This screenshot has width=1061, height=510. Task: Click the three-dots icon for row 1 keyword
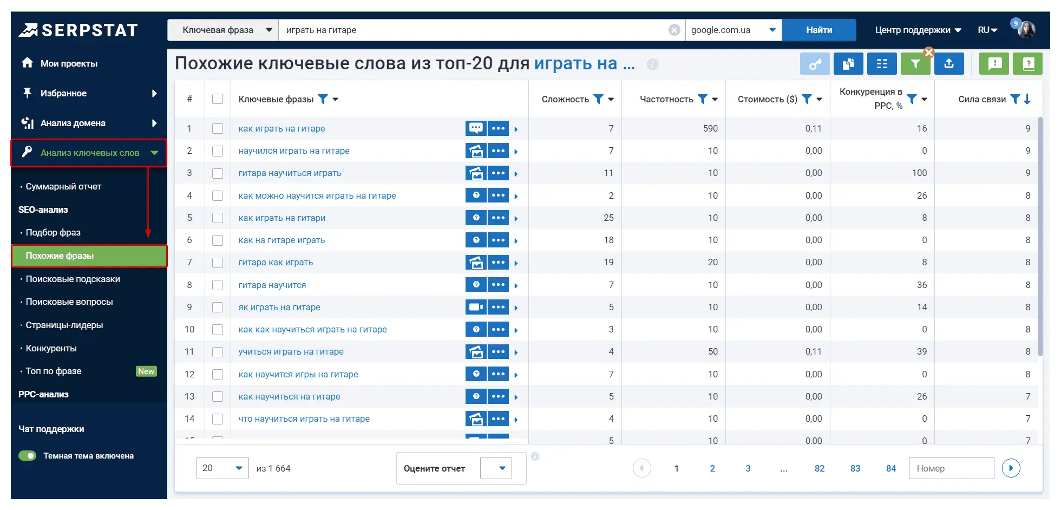[x=498, y=128]
